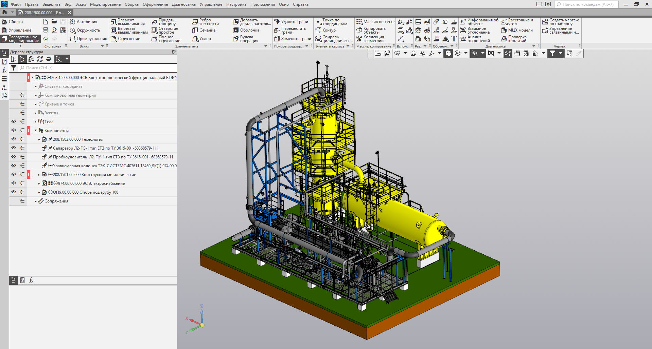Toggle visibility of Электроснабжение component
This screenshot has width=652, height=349.
14,183
